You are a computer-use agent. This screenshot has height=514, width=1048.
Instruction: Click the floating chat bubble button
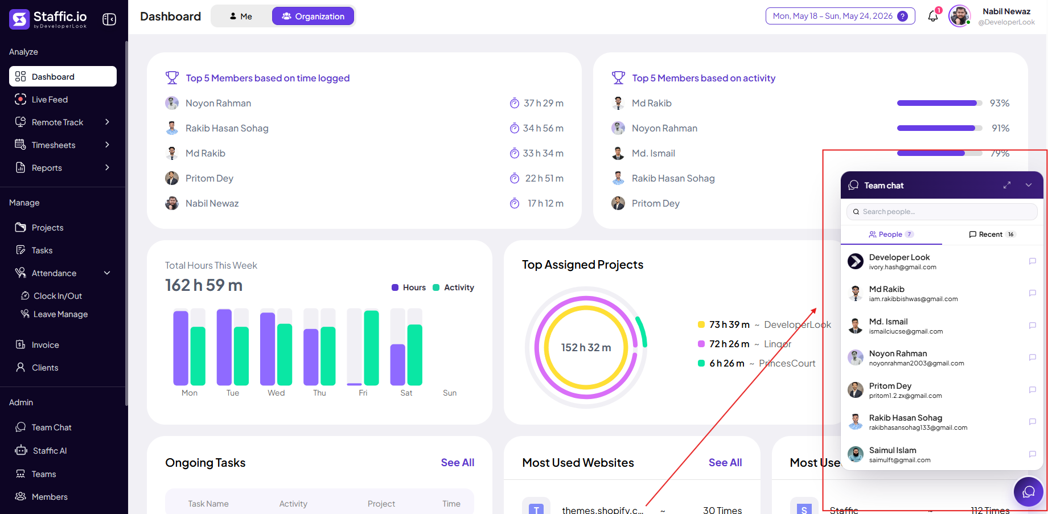coord(1028,491)
